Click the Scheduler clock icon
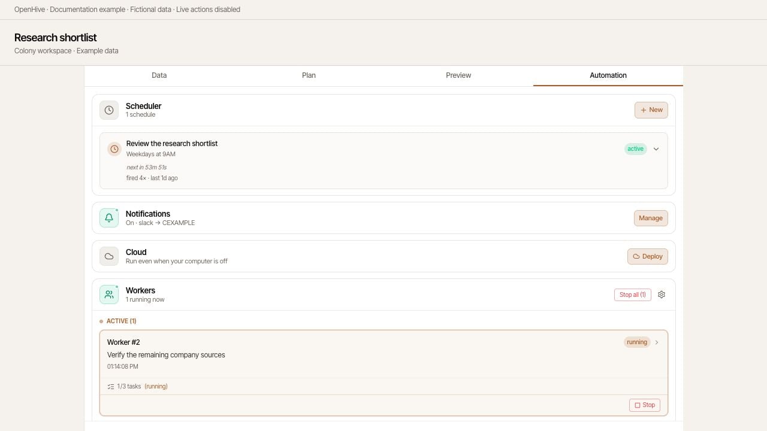This screenshot has height=431, width=767. (x=109, y=110)
